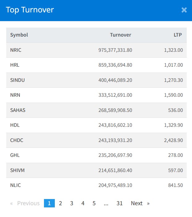Choose the SAHAS stock row
This screenshot has height=217, width=192.
click(x=18, y=110)
